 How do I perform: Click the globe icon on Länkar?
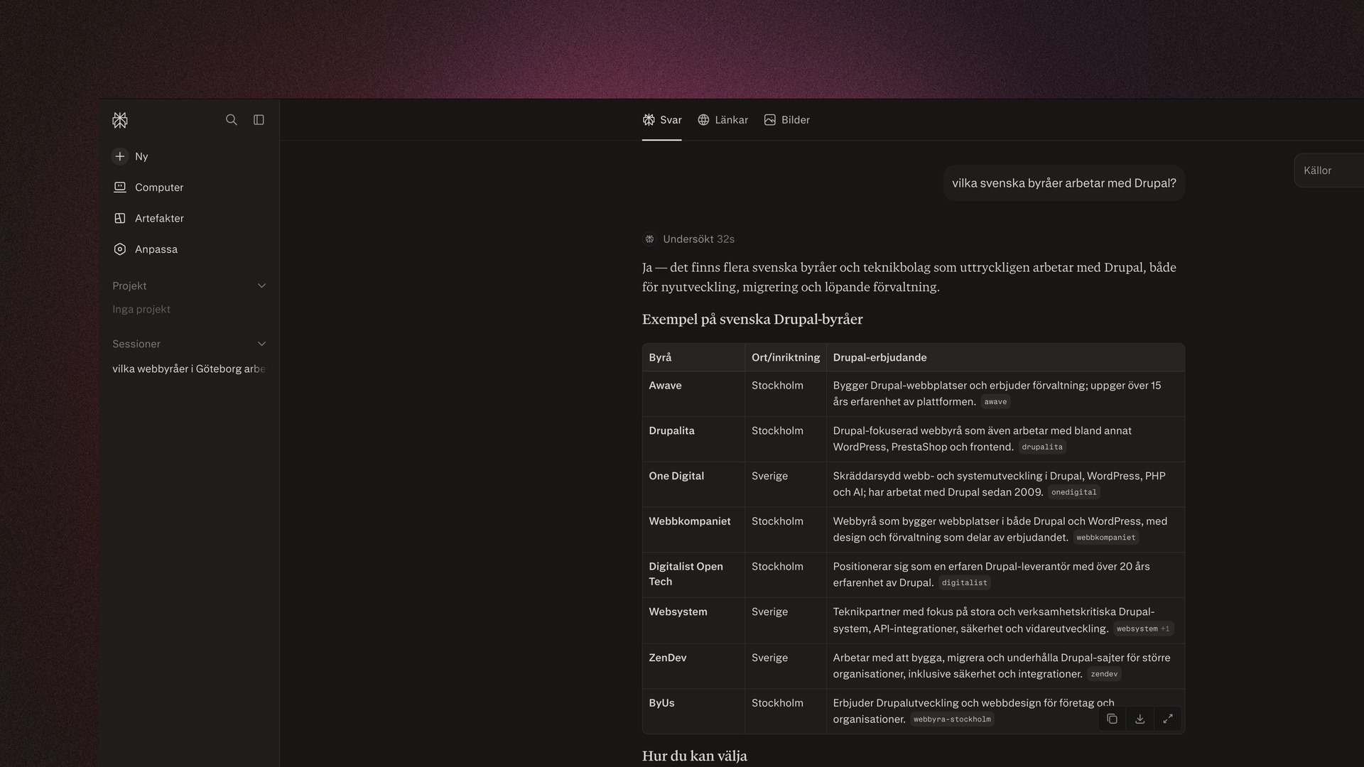(x=703, y=120)
